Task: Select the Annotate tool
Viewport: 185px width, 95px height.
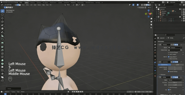Action: click(x=2, y=32)
